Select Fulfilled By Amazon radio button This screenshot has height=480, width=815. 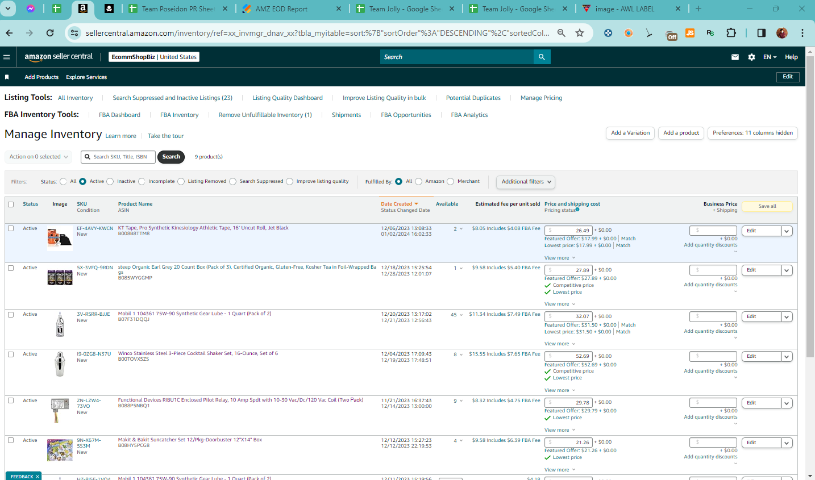point(419,182)
